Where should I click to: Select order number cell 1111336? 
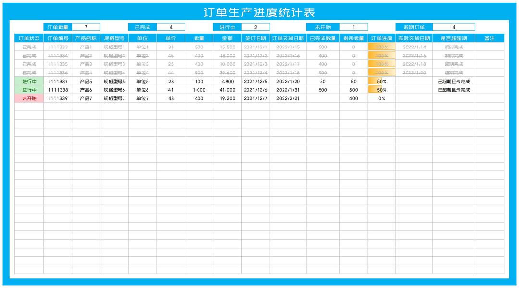click(58, 73)
